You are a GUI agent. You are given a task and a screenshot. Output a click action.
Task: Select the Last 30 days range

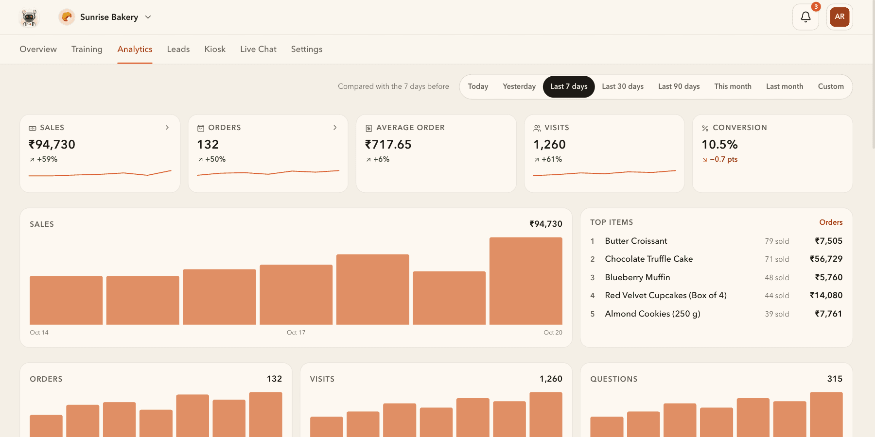coord(623,86)
